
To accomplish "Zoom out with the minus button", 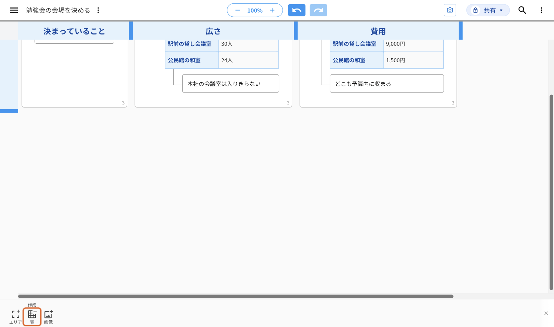I will (238, 10).
